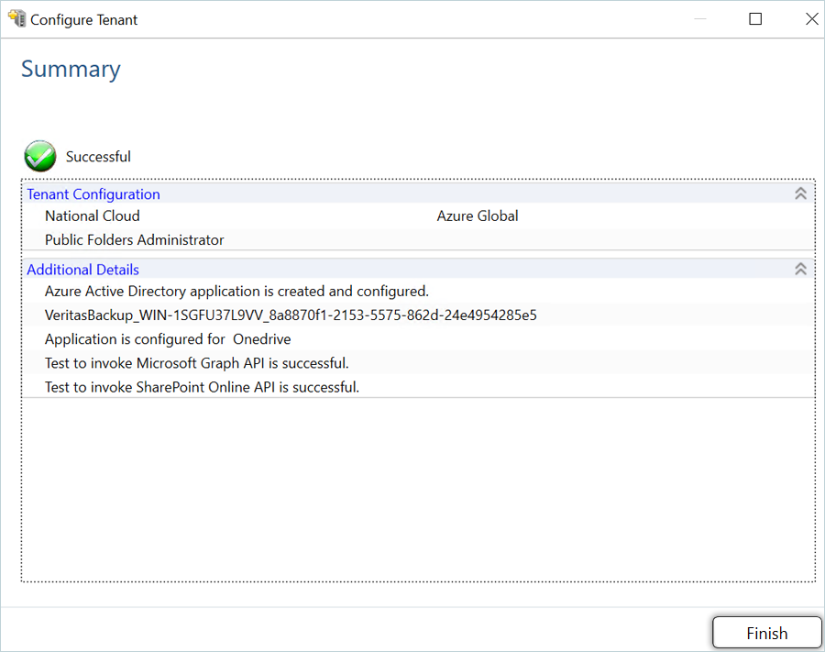Image resolution: width=825 pixels, height=652 pixels.
Task: Click the Application is configured for Onedrive line
Action: click(x=168, y=339)
